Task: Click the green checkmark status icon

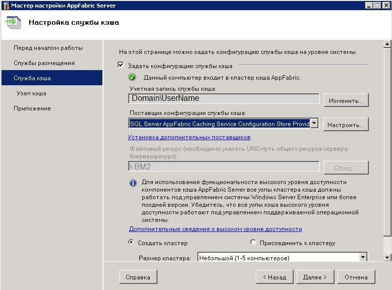Action: tap(132, 78)
